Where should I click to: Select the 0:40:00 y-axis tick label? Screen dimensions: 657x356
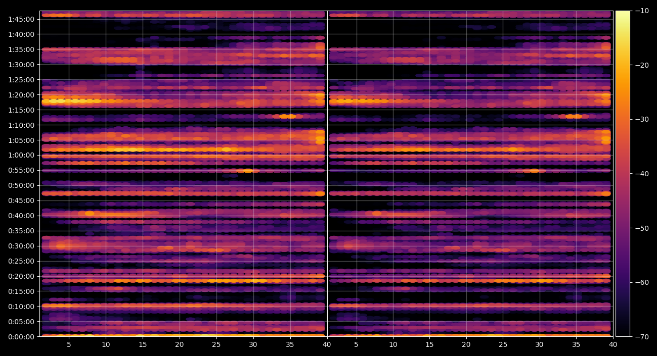click(21, 216)
